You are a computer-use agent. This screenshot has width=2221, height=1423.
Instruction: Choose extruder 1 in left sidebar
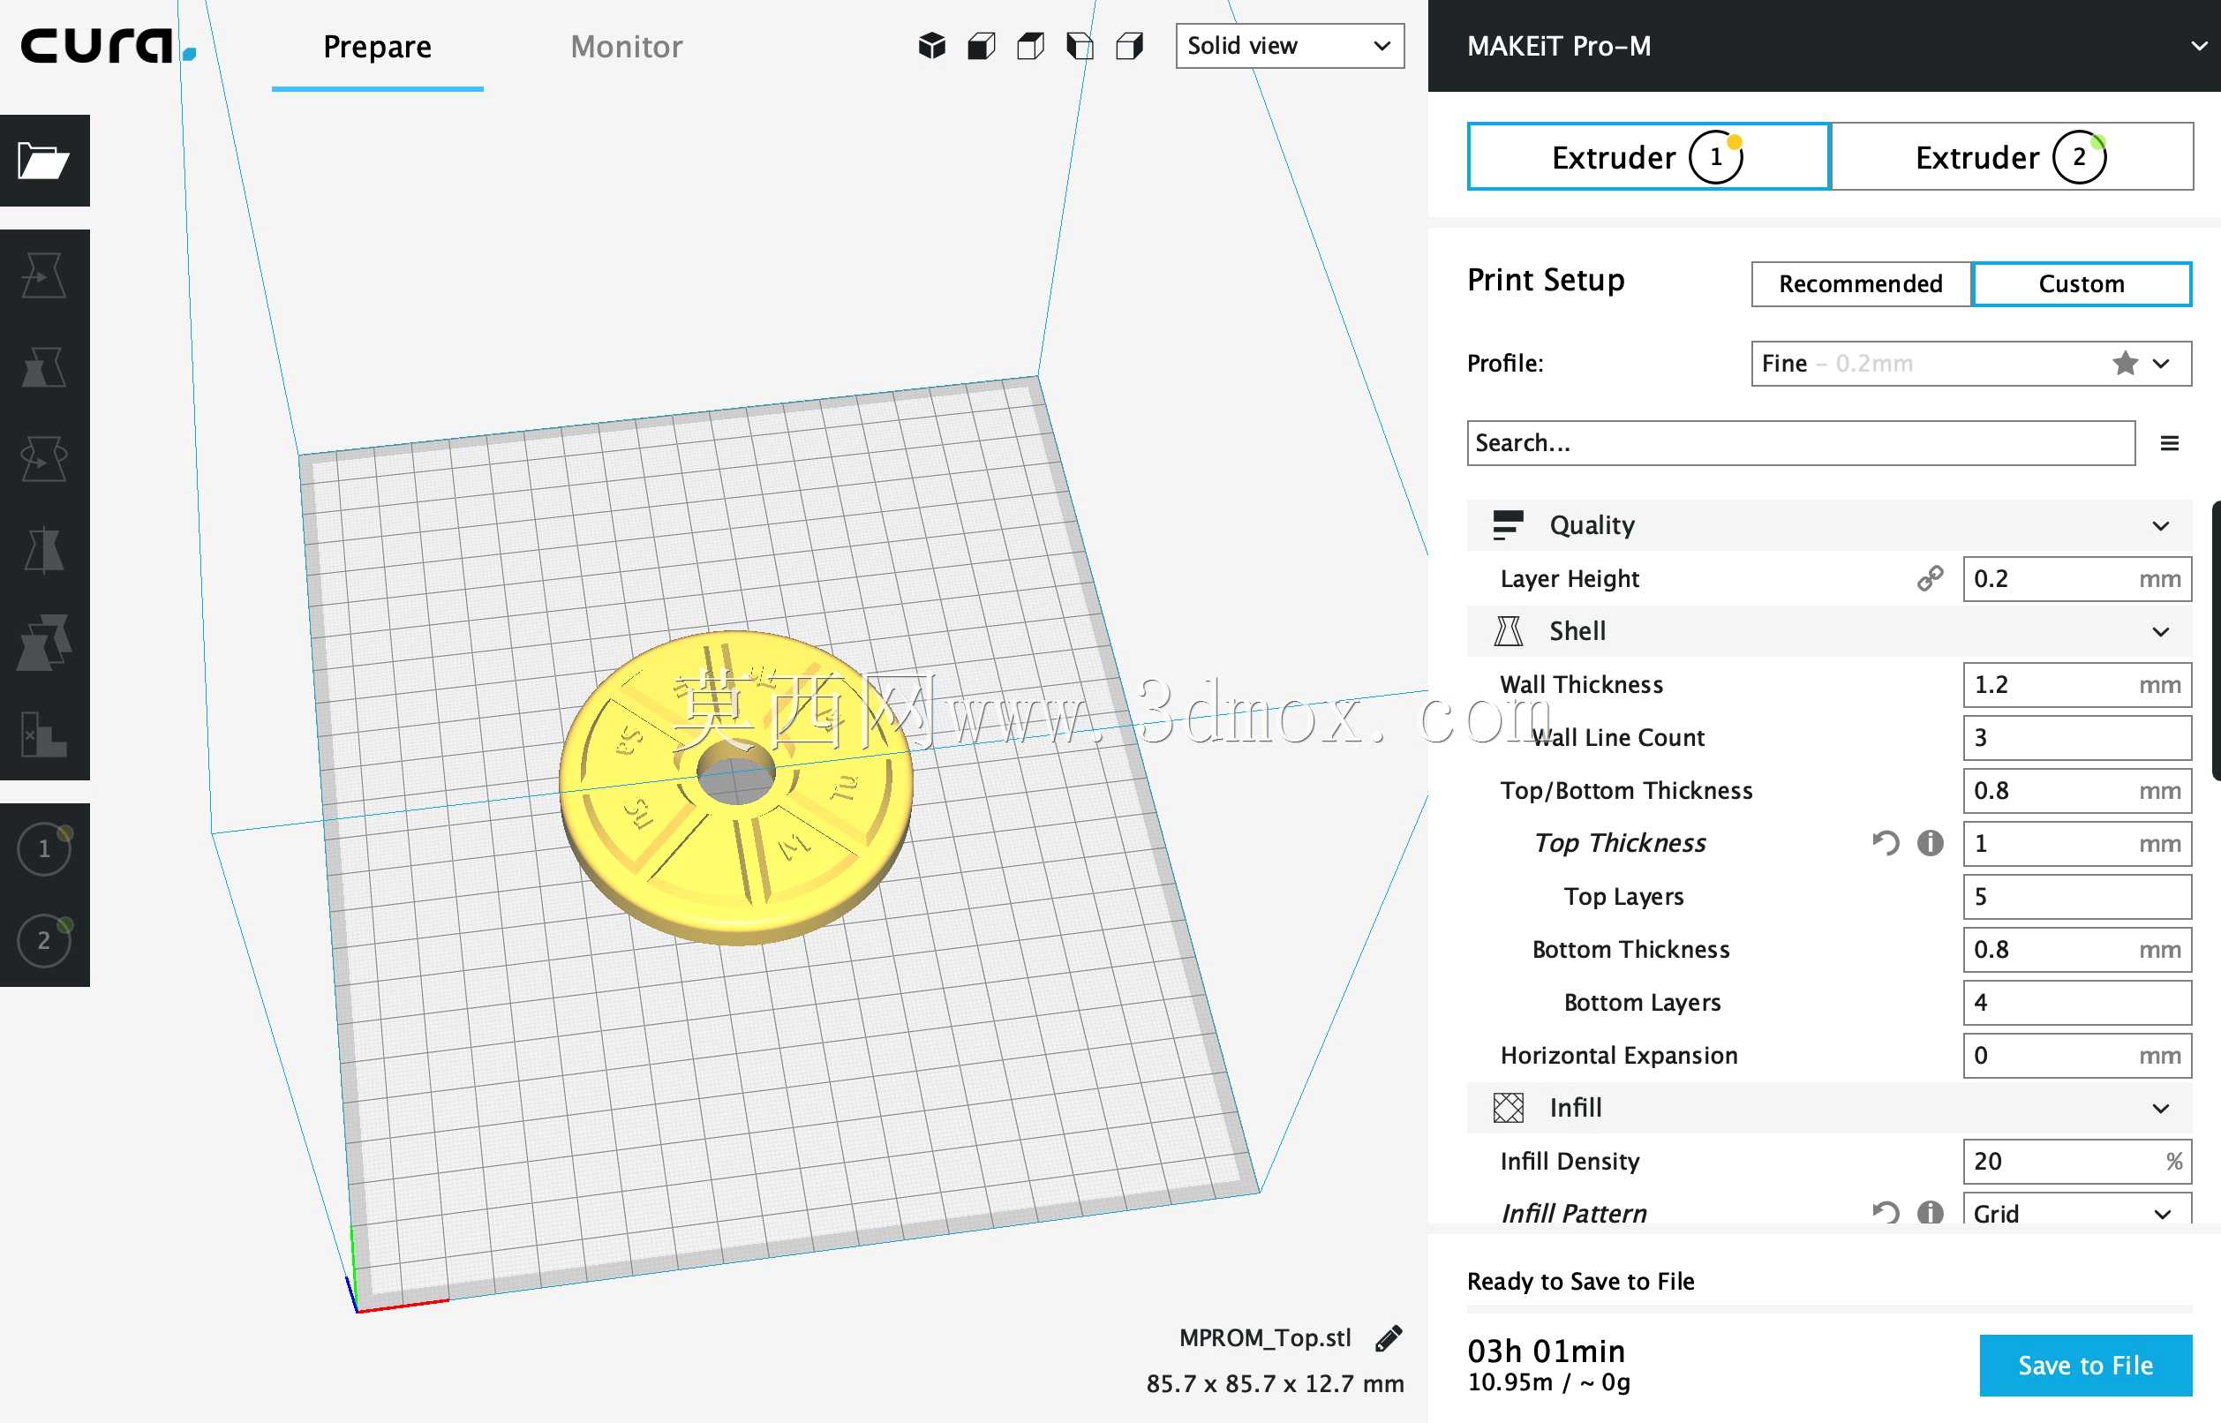[x=44, y=849]
